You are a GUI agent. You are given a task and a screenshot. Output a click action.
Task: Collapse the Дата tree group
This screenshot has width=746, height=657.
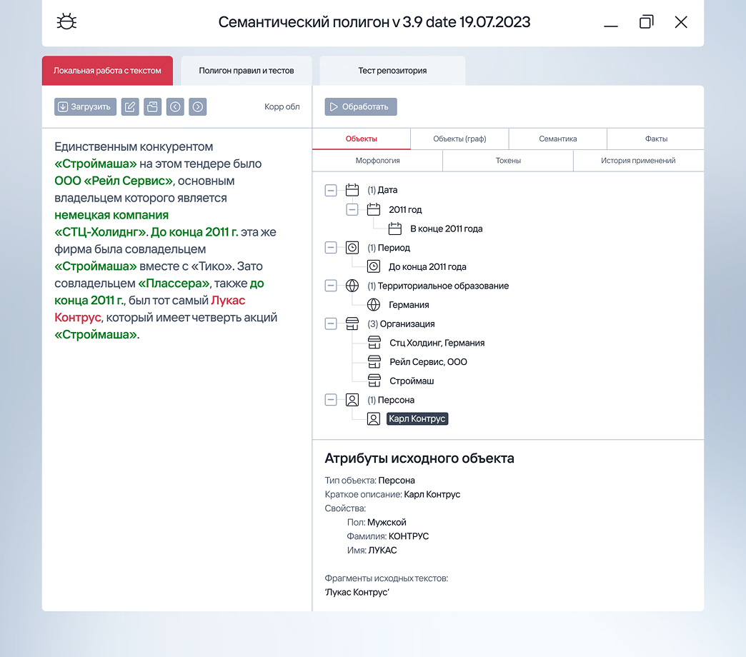click(330, 190)
